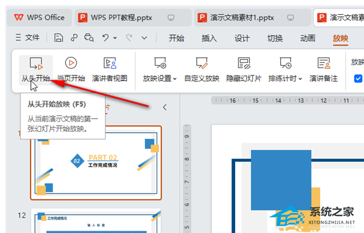Switch to 演示文稿素材1.pptx document tab
The width and height of the screenshot is (364, 233).
[253, 18]
